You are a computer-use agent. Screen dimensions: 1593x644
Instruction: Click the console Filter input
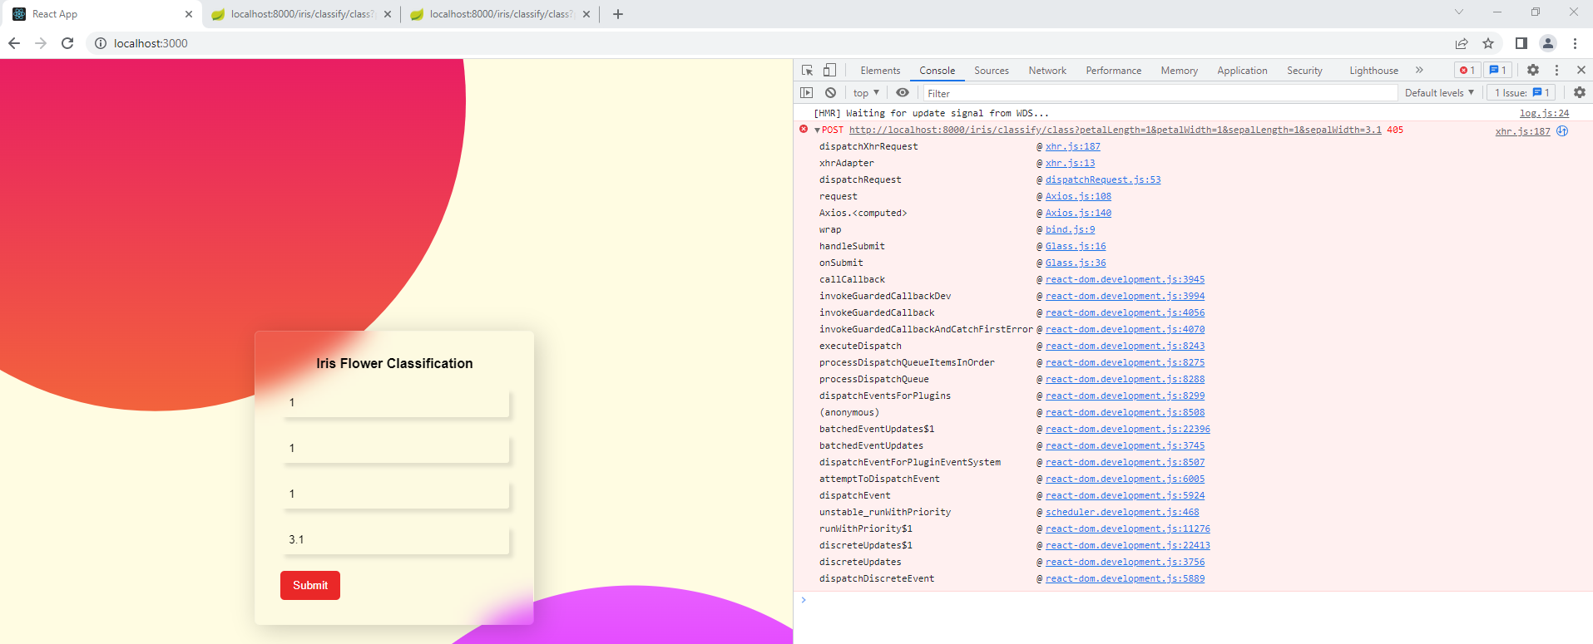click(x=1160, y=93)
